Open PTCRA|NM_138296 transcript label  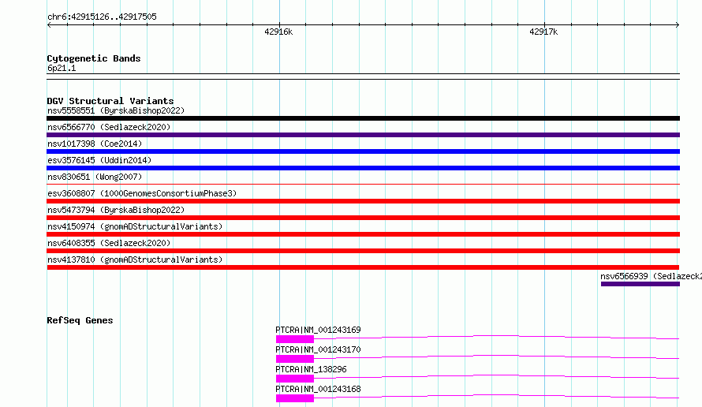(x=311, y=369)
